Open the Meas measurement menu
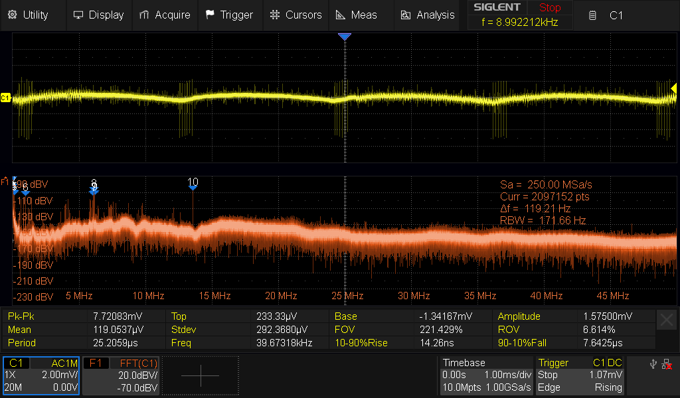680x398 pixels. coord(357,15)
